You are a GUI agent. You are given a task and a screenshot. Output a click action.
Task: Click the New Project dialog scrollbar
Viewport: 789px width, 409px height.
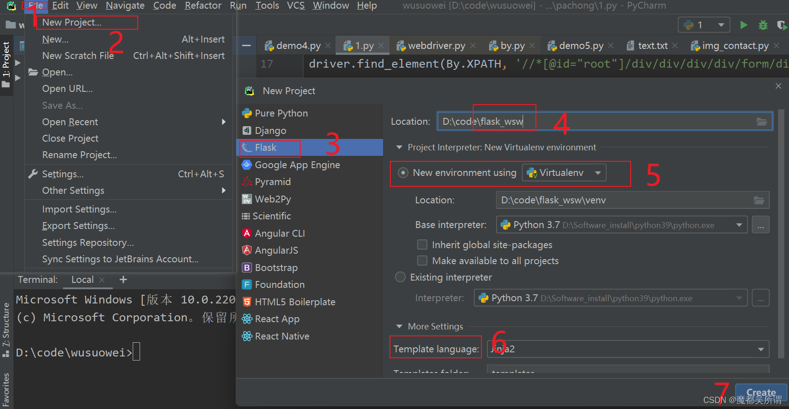pos(781,233)
